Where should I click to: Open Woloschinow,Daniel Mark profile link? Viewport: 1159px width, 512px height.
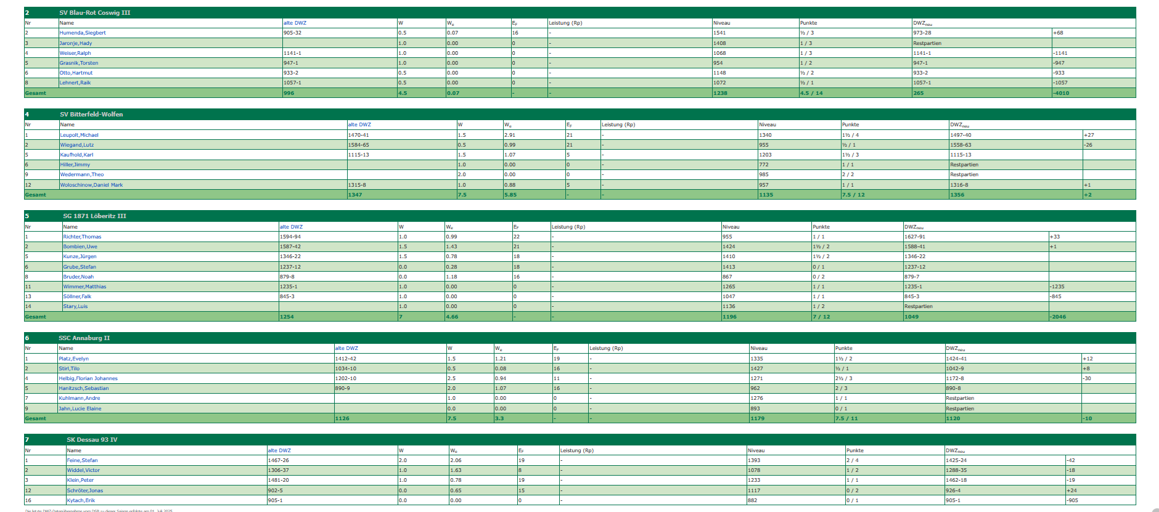tap(91, 185)
